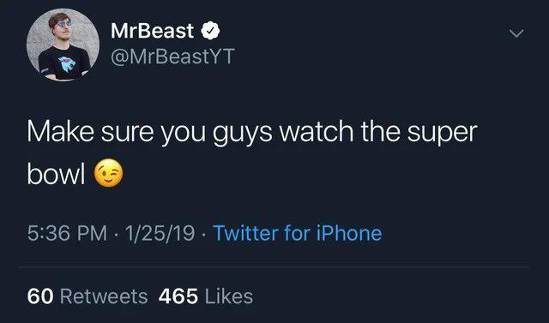Screen dimensions: 549x323
Task: Click the 1/25/19 date
Action: (x=160, y=233)
